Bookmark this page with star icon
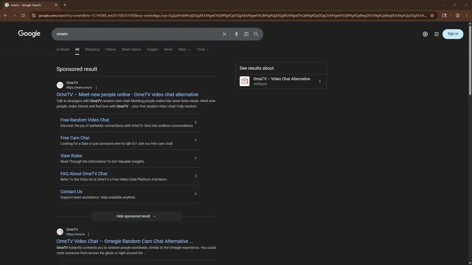Viewport: 472px width, 265px height. tap(432, 15)
